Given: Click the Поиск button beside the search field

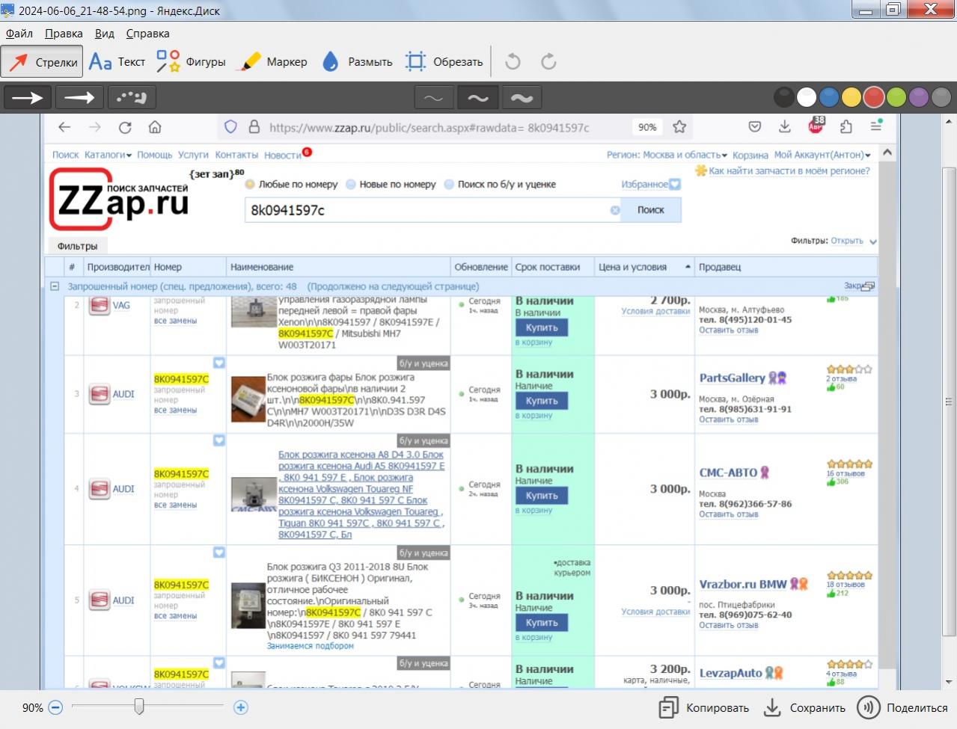Looking at the screenshot, I should point(650,210).
